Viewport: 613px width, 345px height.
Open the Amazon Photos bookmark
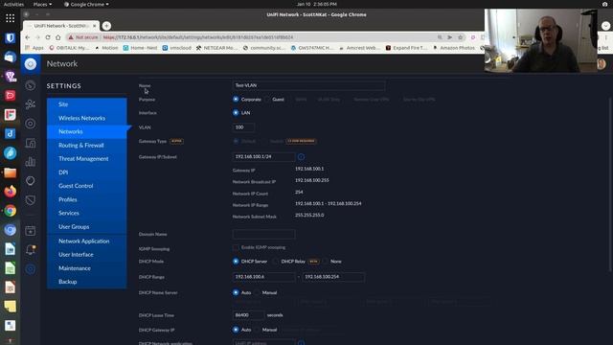point(453,48)
